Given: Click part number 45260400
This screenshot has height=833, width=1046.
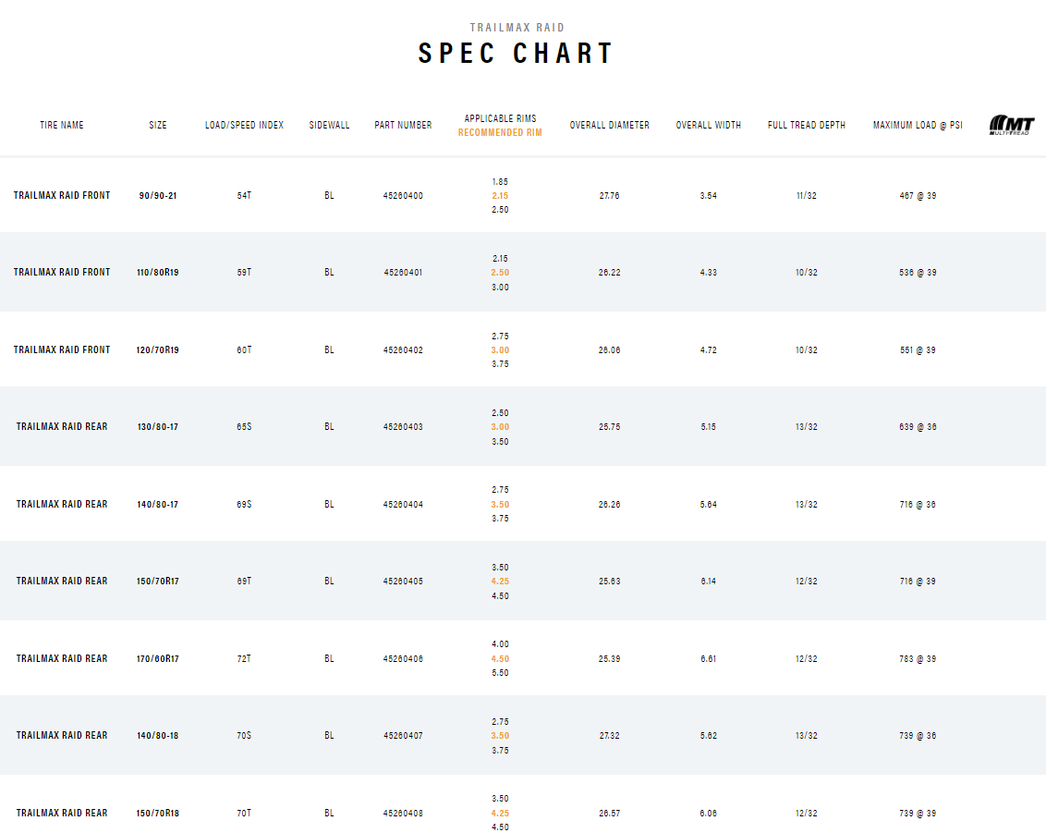Looking at the screenshot, I should (x=403, y=196).
